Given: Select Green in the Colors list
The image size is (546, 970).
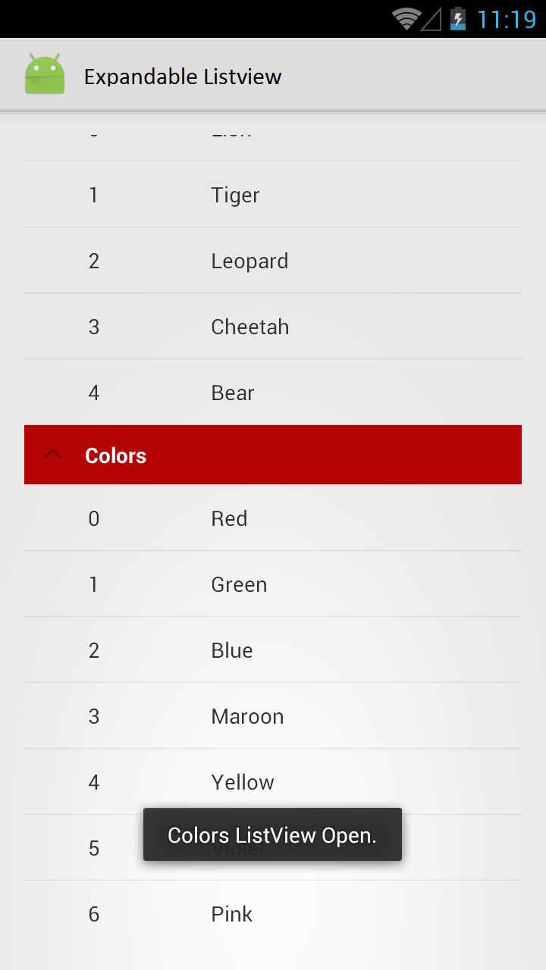Looking at the screenshot, I should coord(273,584).
